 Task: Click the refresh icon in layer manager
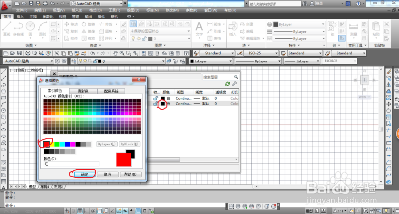pos(227,84)
